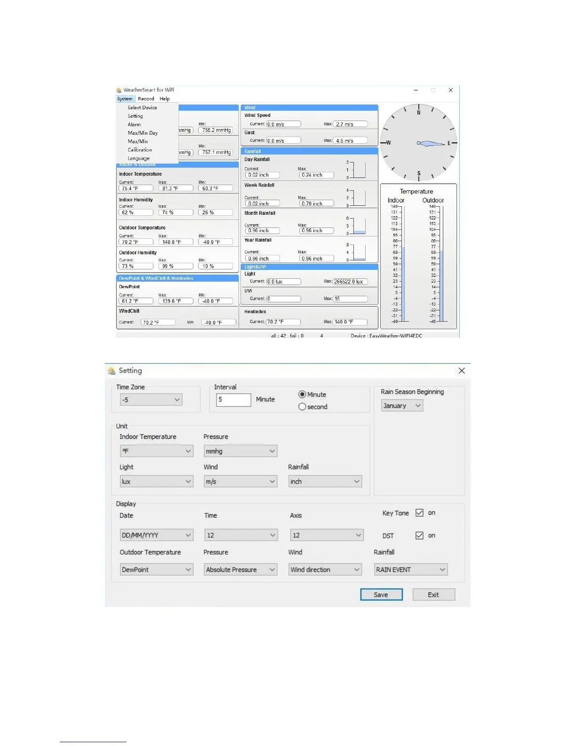
Task: Click the Wind Speed max 2.7 m/s
Action: click(x=351, y=124)
